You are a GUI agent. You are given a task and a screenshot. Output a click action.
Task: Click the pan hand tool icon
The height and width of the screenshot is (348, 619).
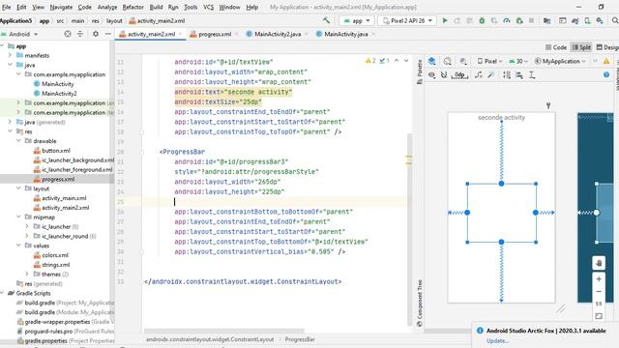point(599,263)
